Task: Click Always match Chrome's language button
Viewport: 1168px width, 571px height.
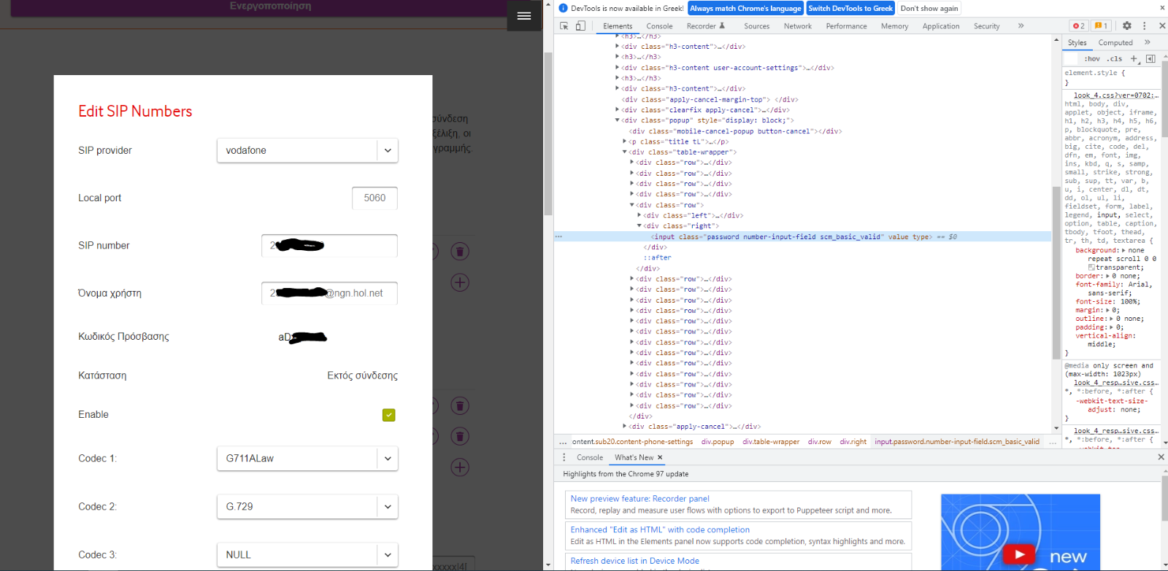Action: pos(745,8)
